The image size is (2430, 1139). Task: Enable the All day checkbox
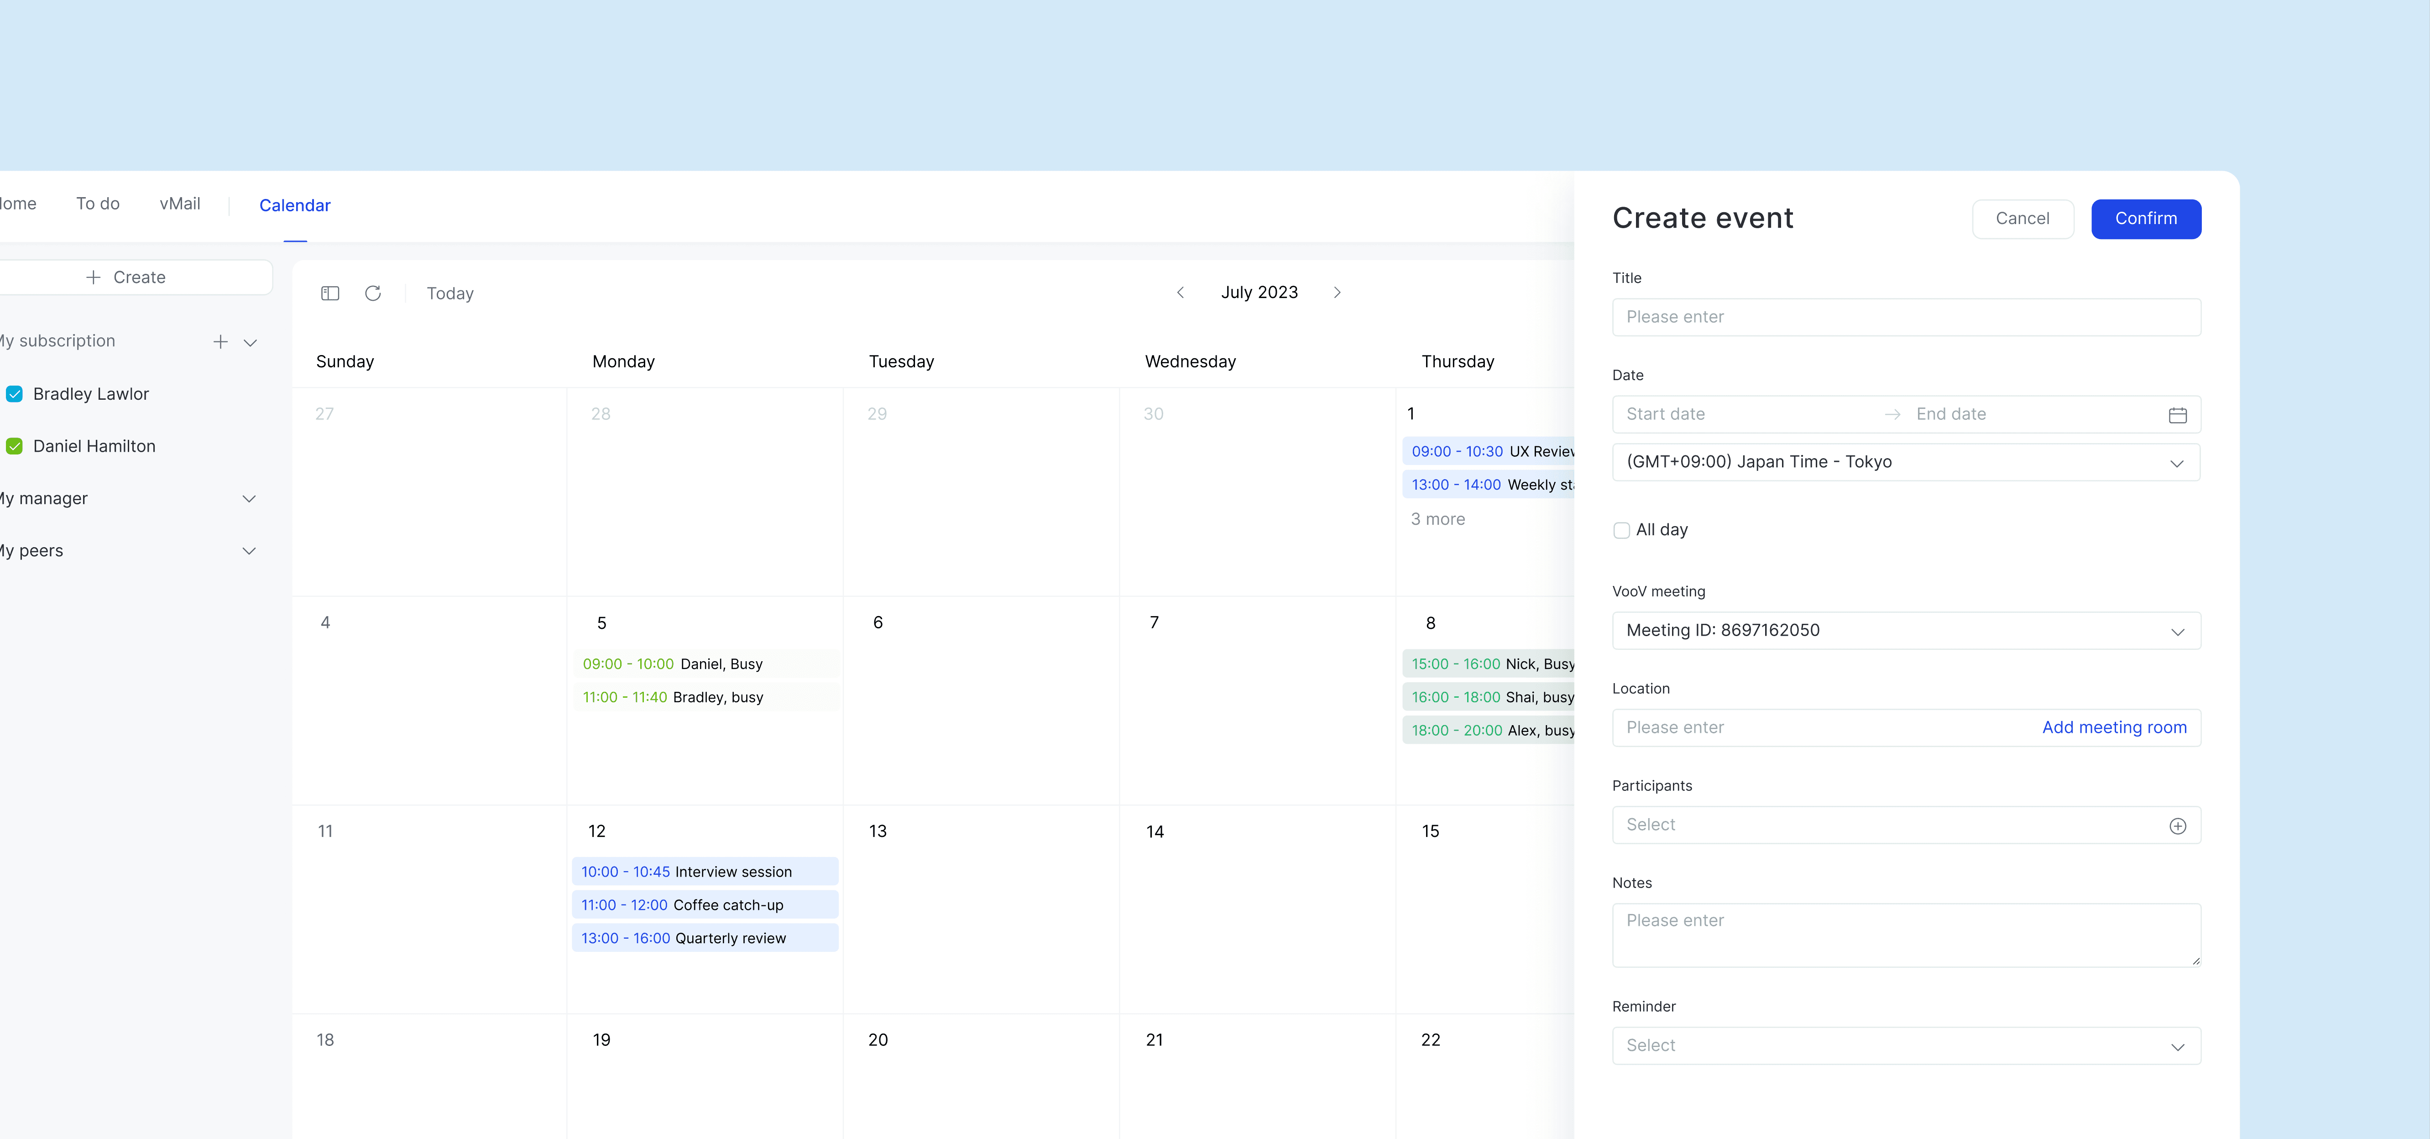coord(1621,530)
